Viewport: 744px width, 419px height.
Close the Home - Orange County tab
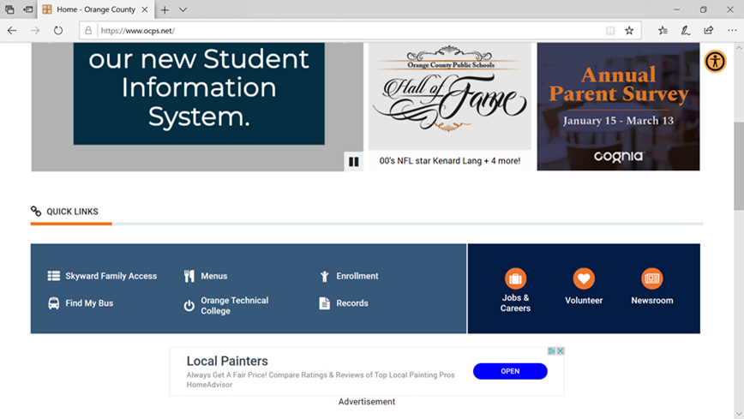pyautogui.click(x=145, y=9)
